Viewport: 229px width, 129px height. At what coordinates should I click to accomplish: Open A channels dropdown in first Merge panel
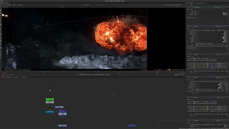coord(197,63)
